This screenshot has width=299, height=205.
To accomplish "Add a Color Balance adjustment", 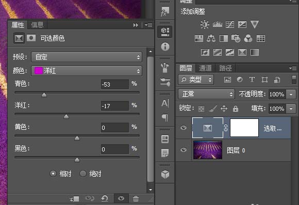I will pyautogui.click(x=211, y=39).
